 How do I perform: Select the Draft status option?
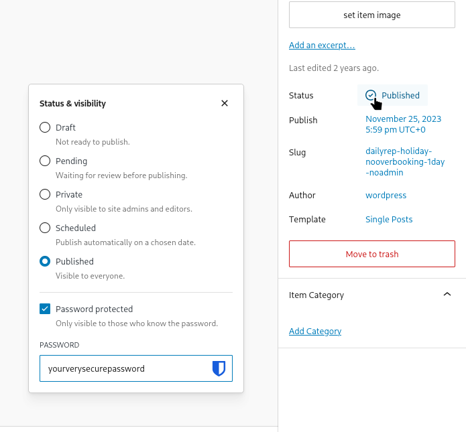(x=45, y=127)
